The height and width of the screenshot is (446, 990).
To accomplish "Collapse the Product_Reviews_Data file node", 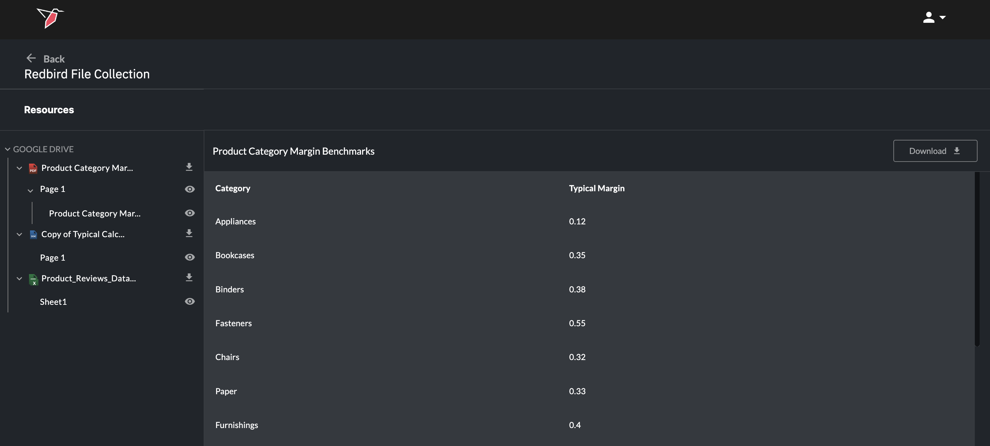I will [x=19, y=278].
